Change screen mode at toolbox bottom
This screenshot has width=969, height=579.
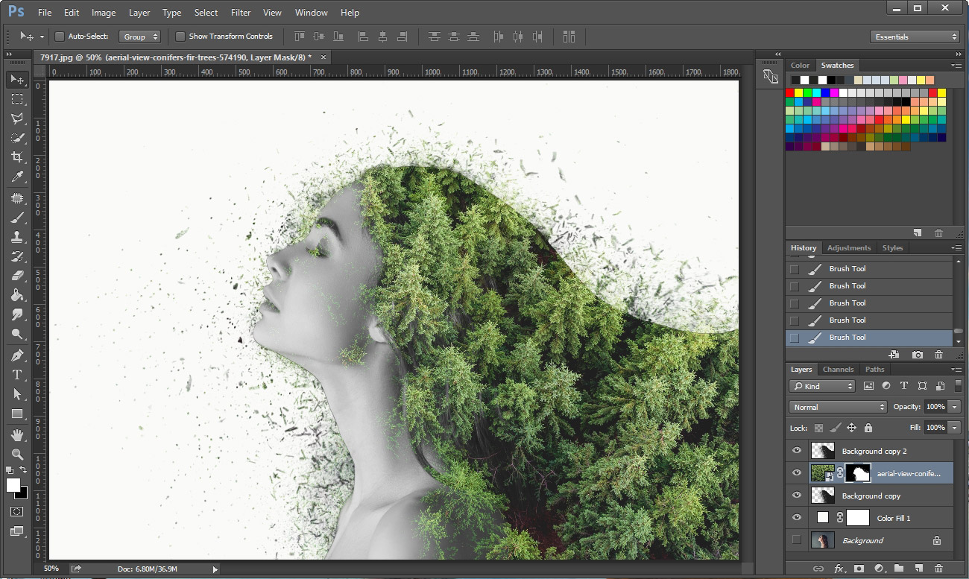point(17,531)
